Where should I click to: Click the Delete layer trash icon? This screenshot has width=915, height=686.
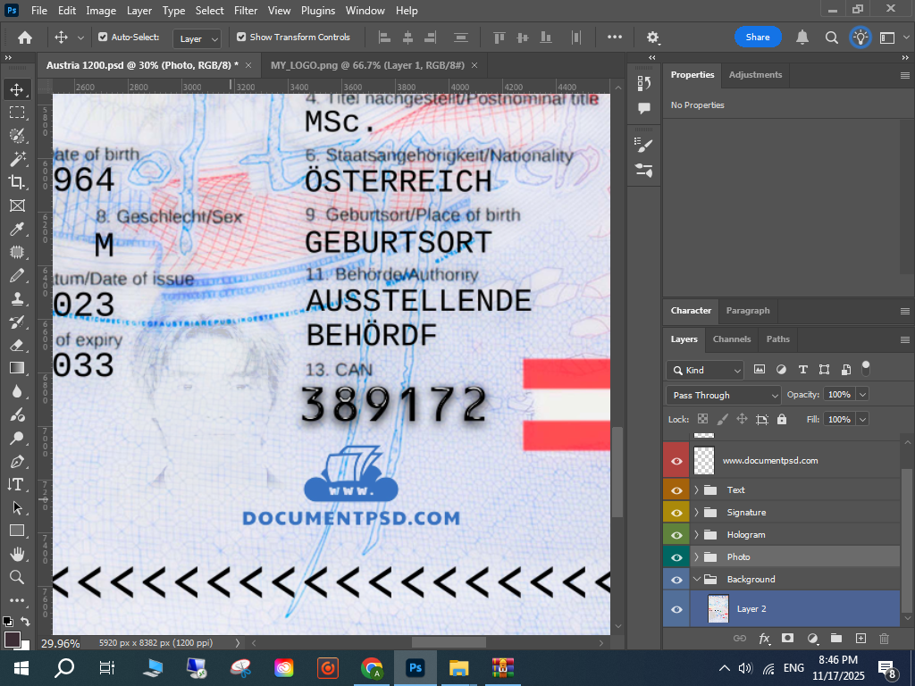coord(885,639)
